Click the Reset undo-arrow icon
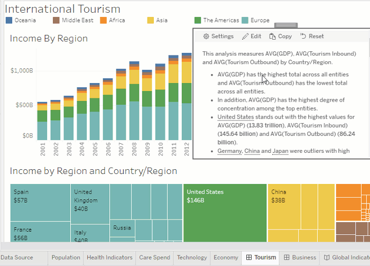This screenshot has height=266, width=370. pos(303,36)
